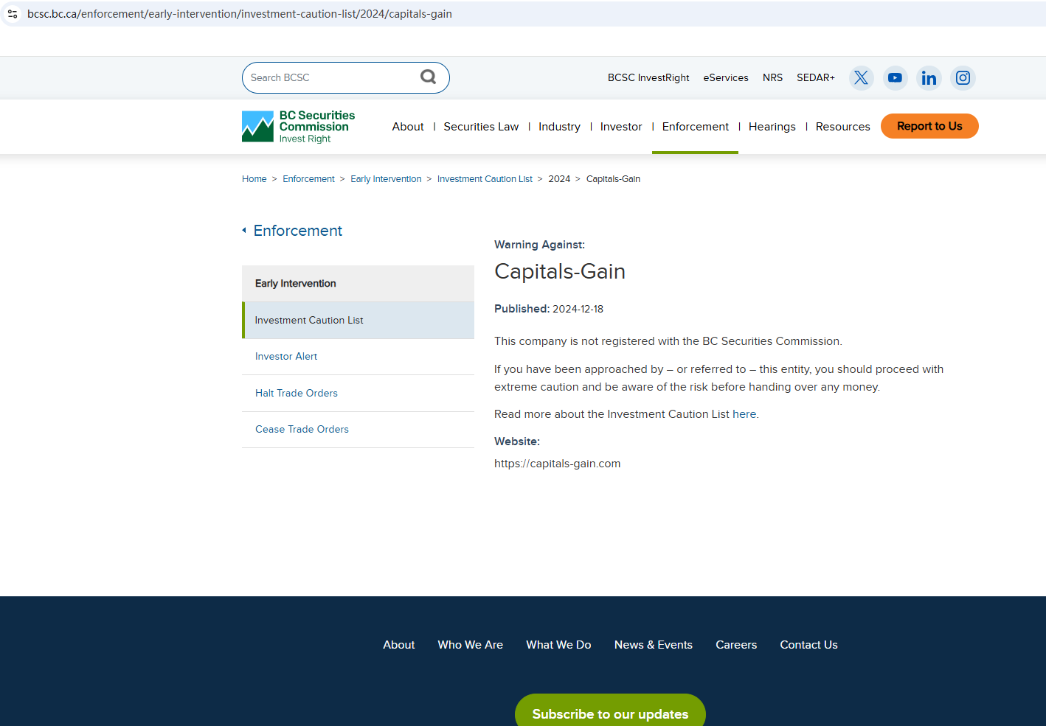1046x726 pixels.
Task: Click the search magnifier icon
Action: [x=428, y=77]
